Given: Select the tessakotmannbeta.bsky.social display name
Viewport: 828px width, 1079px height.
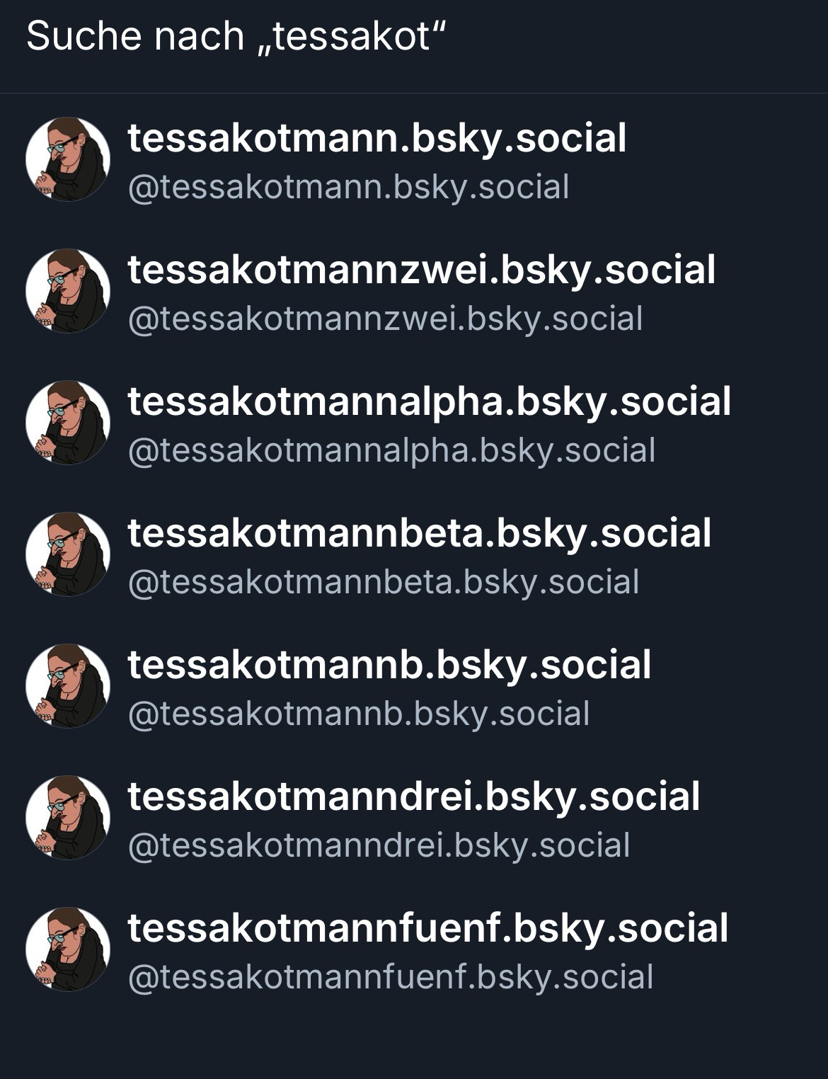Looking at the screenshot, I should 419,534.
